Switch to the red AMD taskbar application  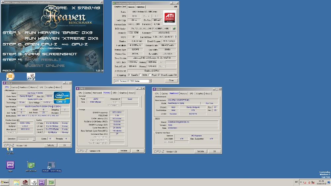[25, 182]
